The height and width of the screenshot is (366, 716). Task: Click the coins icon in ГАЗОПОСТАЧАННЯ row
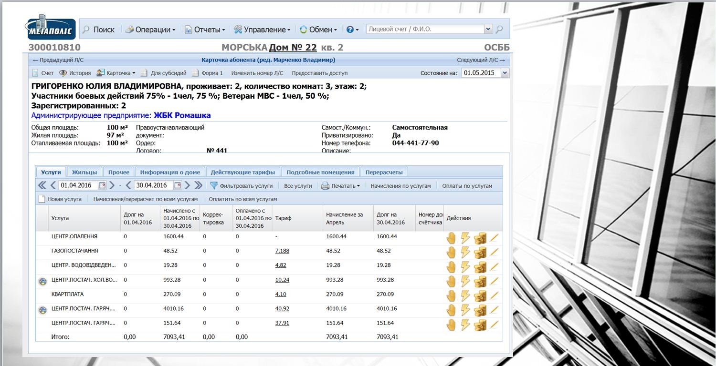tap(480, 253)
